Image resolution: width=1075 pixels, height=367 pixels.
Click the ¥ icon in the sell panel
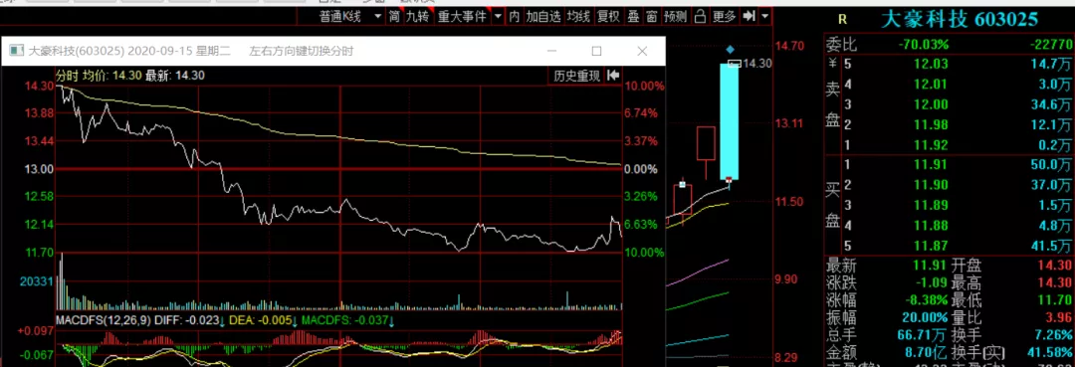coord(832,64)
